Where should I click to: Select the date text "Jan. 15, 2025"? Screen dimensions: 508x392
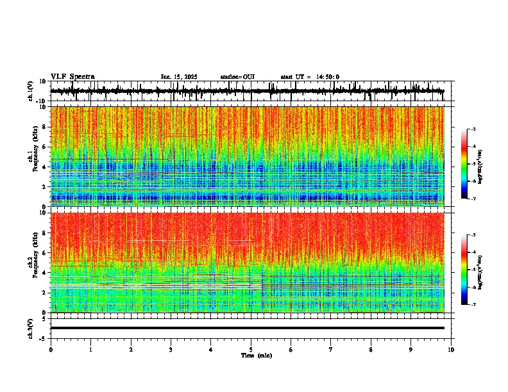point(179,77)
